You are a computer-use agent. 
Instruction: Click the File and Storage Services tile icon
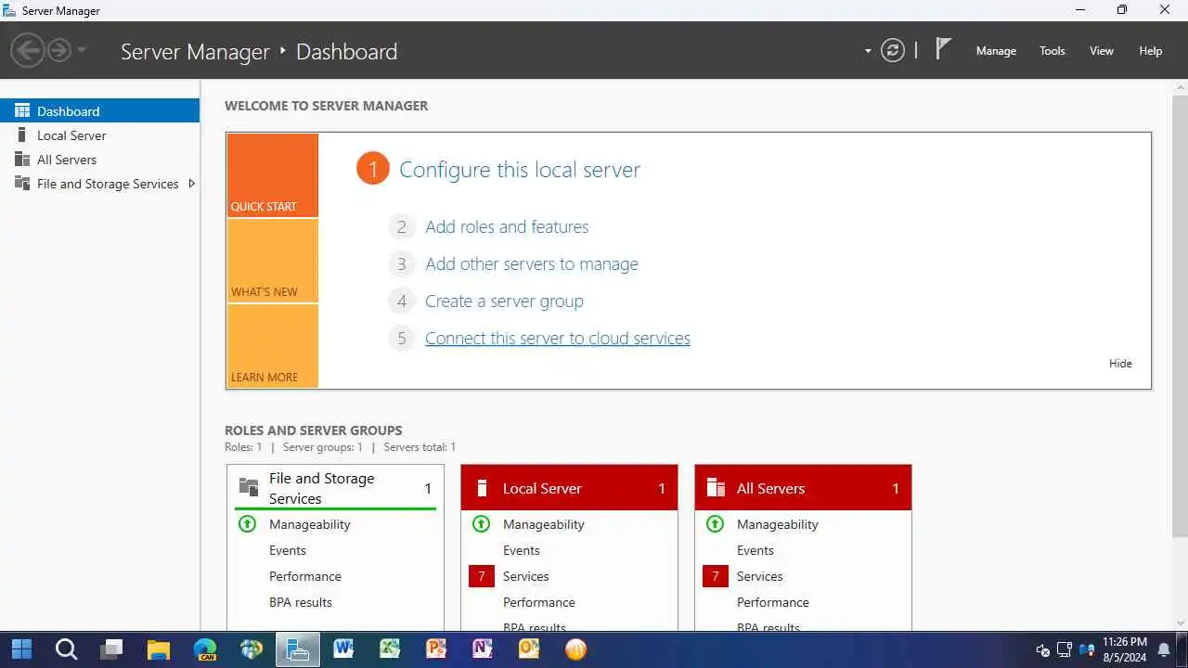pyautogui.click(x=249, y=487)
